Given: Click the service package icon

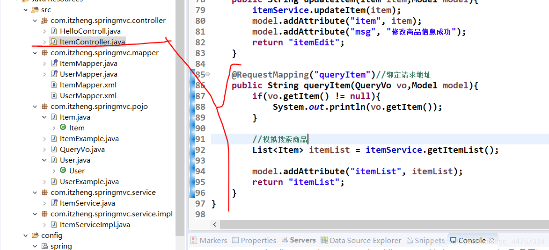Looking at the screenshot, I should [44, 193].
